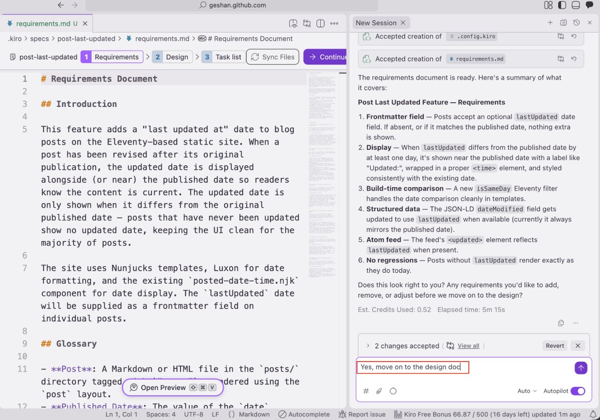
Task: Copy the chat response with copy icon
Action: pos(561,323)
